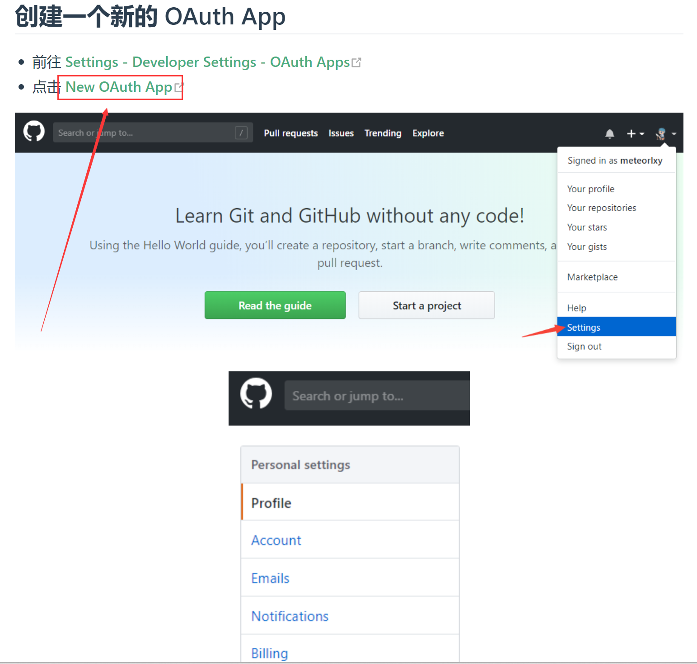Open the Account settings tab
697x664 pixels.
click(276, 540)
